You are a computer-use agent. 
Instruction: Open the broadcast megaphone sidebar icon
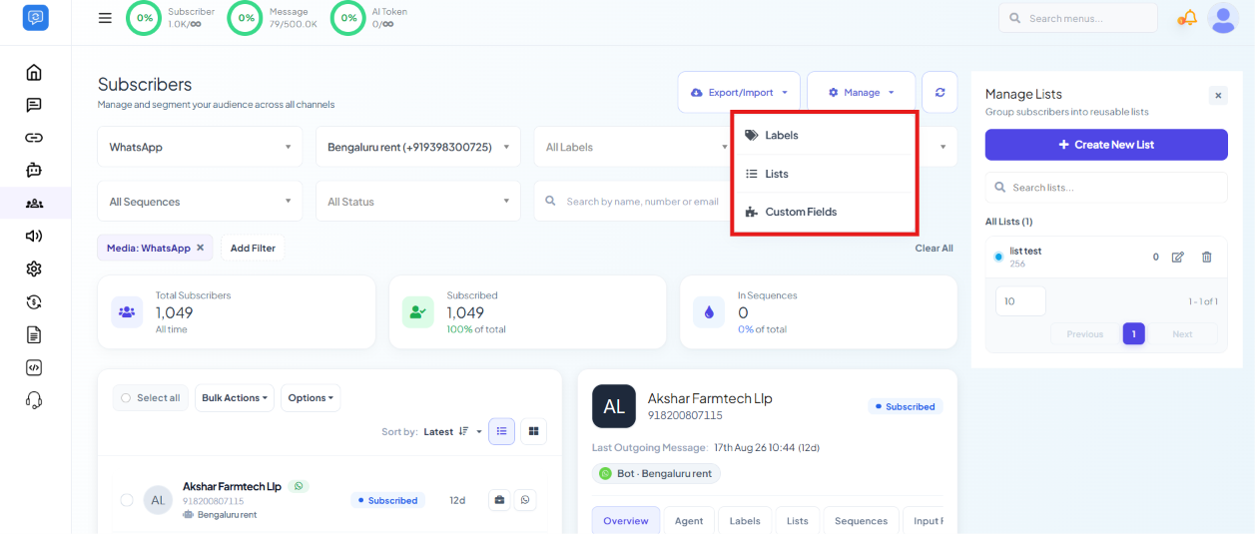click(34, 236)
